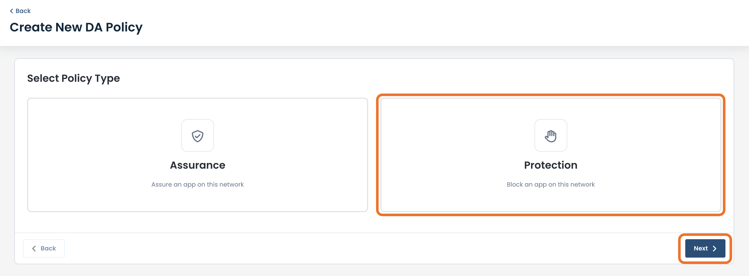Click the chevron beside top Back link
The image size is (749, 276).
click(x=11, y=11)
